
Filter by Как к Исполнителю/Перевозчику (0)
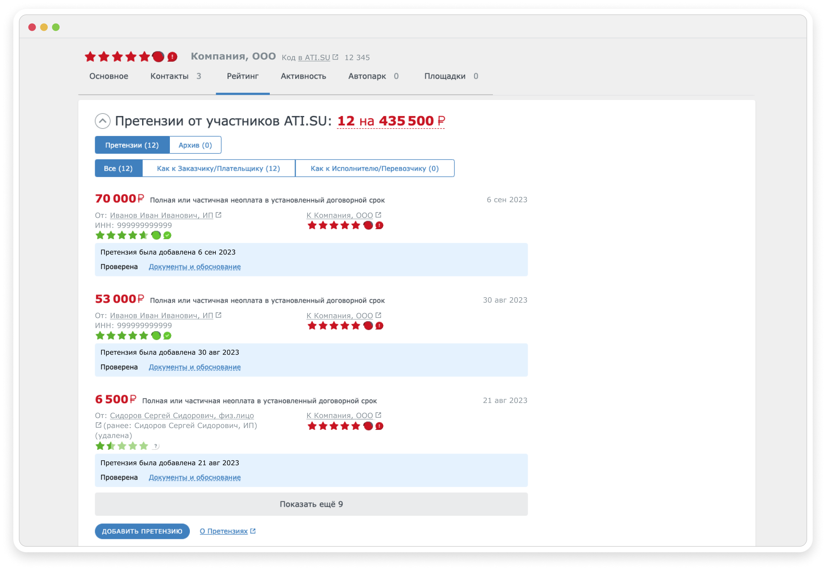point(375,168)
